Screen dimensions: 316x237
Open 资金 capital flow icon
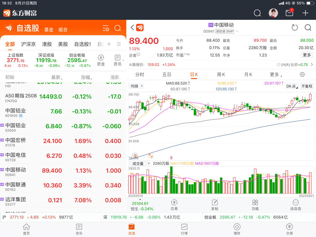(x=101, y=60)
